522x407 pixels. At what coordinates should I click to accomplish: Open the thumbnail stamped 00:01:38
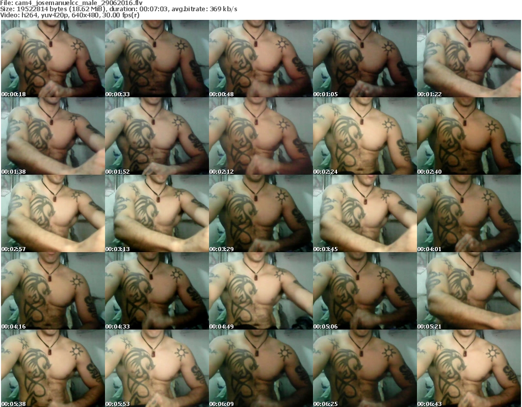[x=53, y=136]
